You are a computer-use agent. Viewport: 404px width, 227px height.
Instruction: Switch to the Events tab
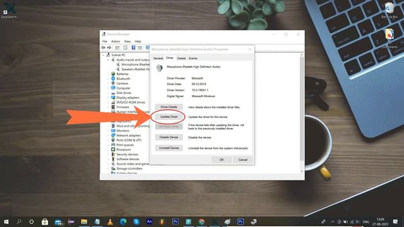coord(193,59)
